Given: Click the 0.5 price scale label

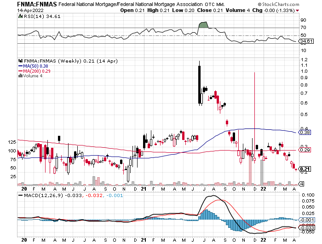Looking at the screenshot, I should pos(304,115).
